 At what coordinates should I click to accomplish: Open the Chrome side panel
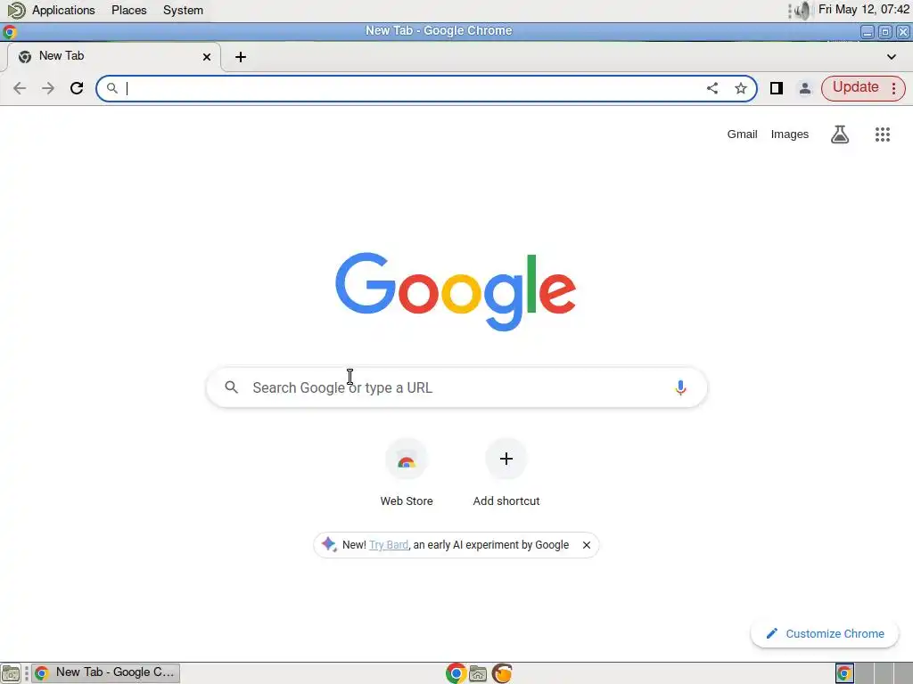[x=777, y=88]
